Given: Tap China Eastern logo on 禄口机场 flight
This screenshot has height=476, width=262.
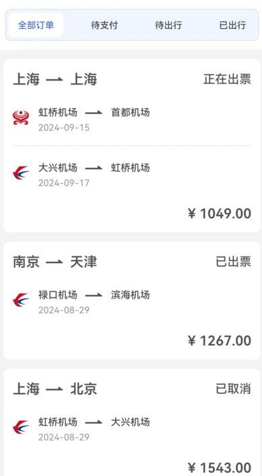Looking at the screenshot, I should click(x=21, y=300).
